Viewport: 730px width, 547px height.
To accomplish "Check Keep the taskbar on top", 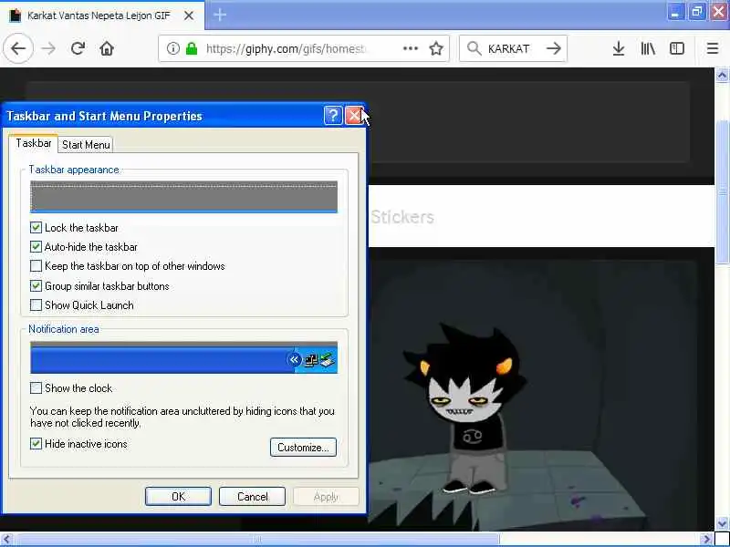I will [36, 265].
